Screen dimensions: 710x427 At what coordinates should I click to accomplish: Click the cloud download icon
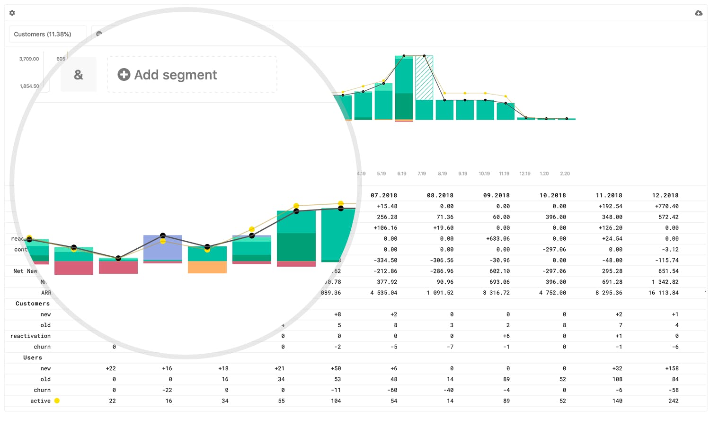coord(699,13)
